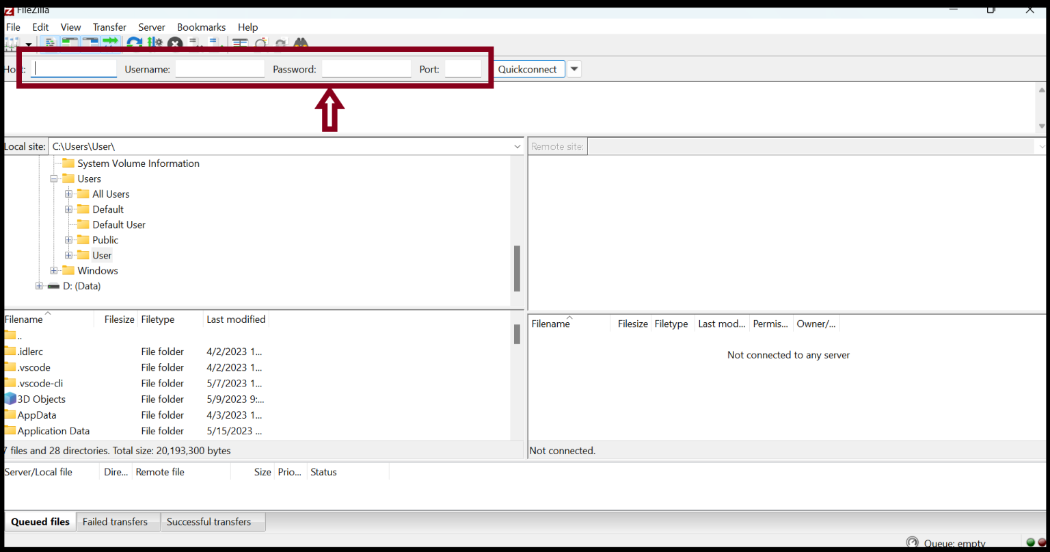Focus the Host input field
The width and height of the screenshot is (1050, 552).
[x=74, y=69]
